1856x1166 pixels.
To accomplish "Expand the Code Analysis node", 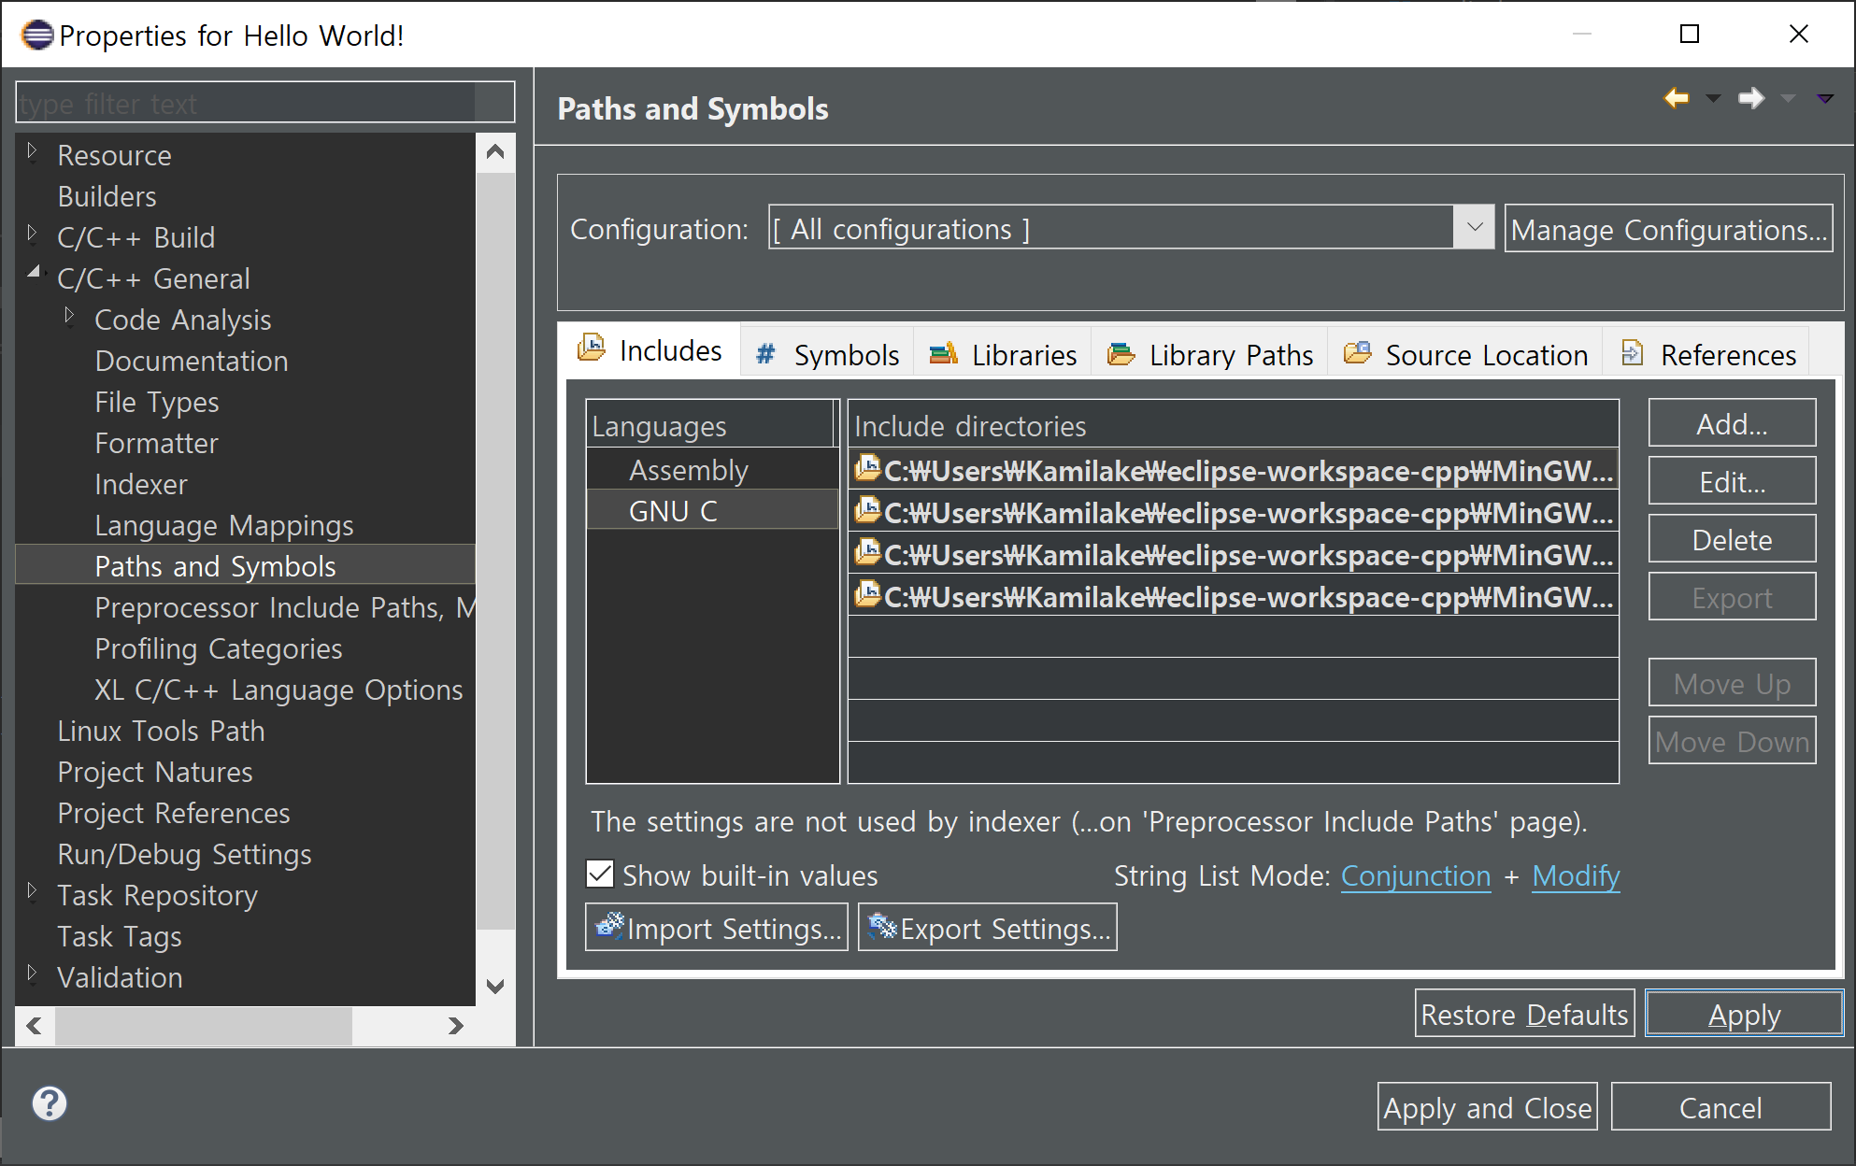I will [70, 316].
